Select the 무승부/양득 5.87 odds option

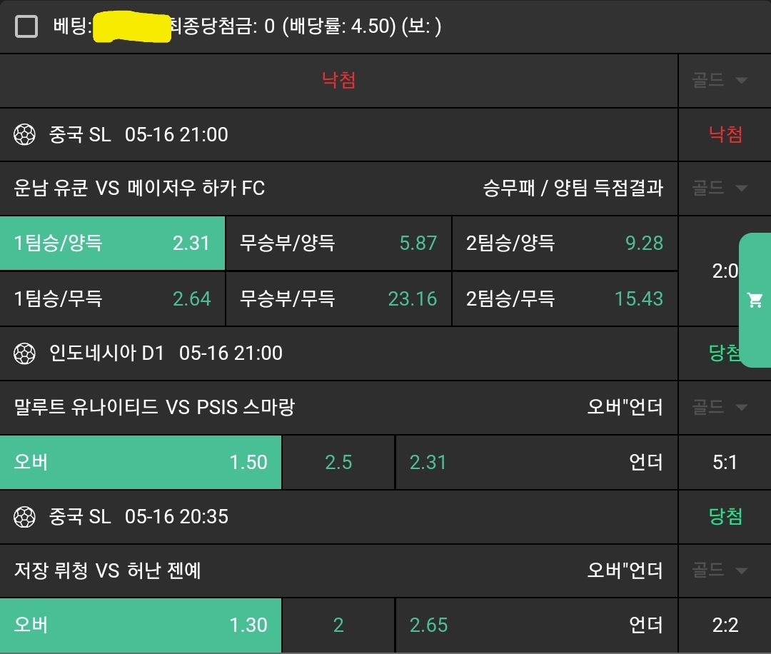coord(338,243)
